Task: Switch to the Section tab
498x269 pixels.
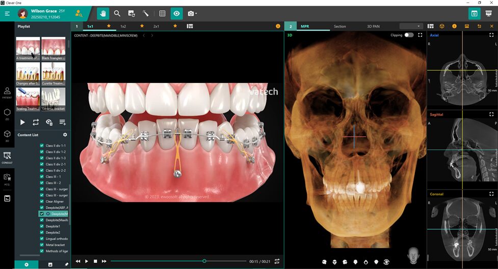Action: pos(339,26)
